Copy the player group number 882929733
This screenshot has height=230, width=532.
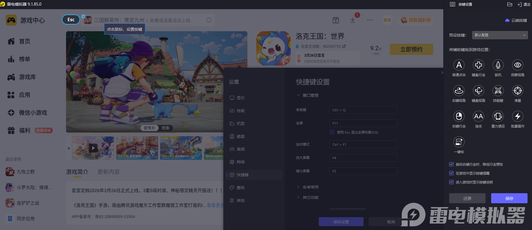pyautogui.click(x=344, y=46)
